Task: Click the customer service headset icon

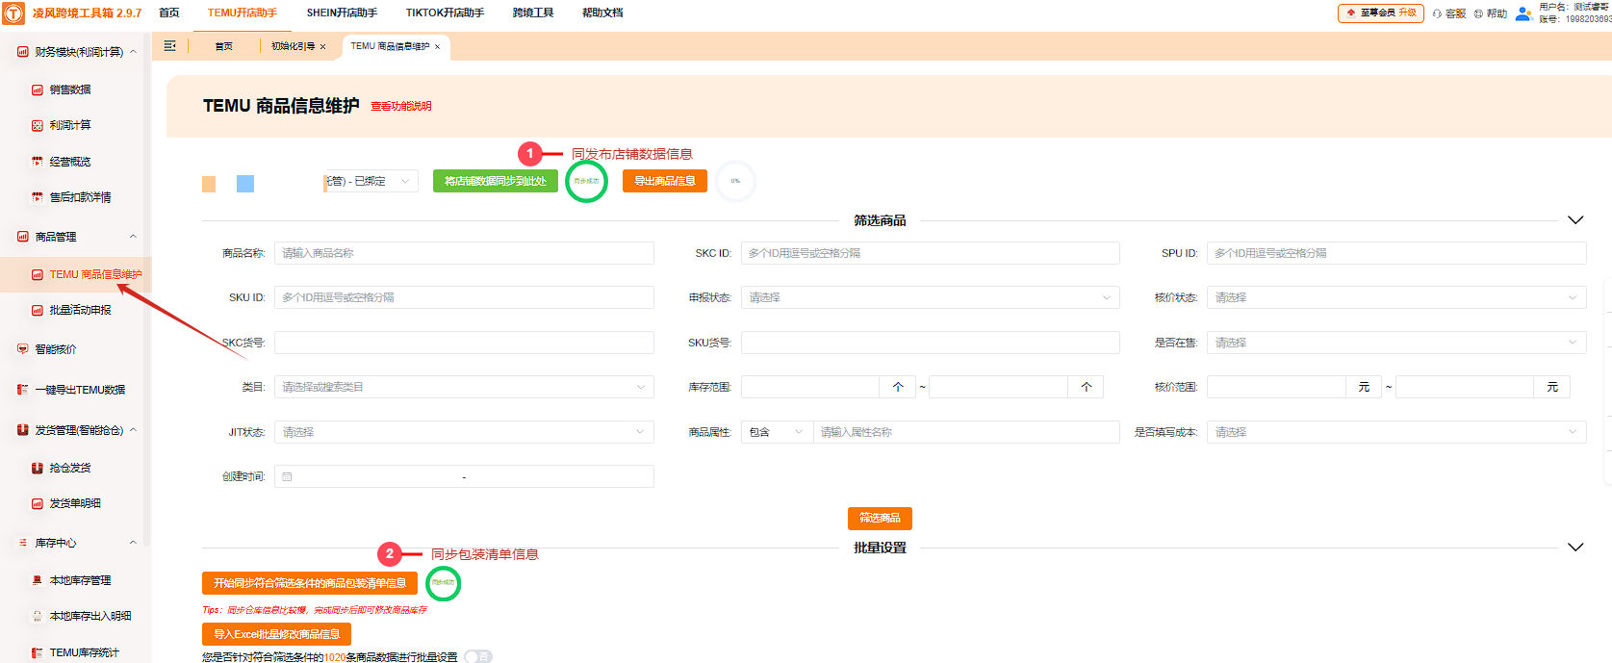Action: [1437, 13]
